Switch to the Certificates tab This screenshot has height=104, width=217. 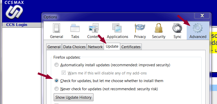(131, 47)
